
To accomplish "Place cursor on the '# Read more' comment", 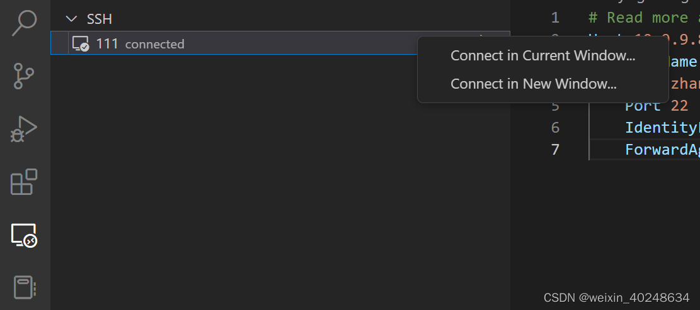I will [636, 17].
